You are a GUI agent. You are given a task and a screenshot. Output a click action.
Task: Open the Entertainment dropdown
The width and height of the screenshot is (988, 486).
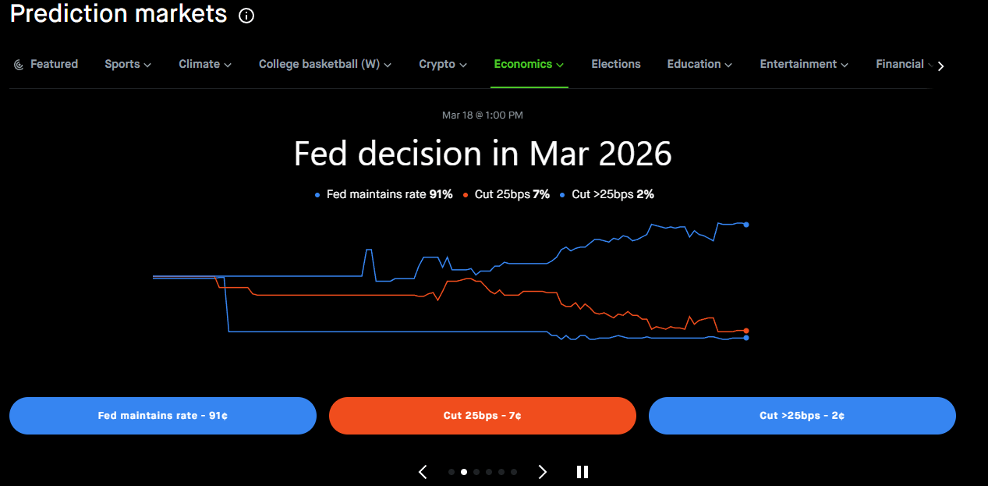803,64
